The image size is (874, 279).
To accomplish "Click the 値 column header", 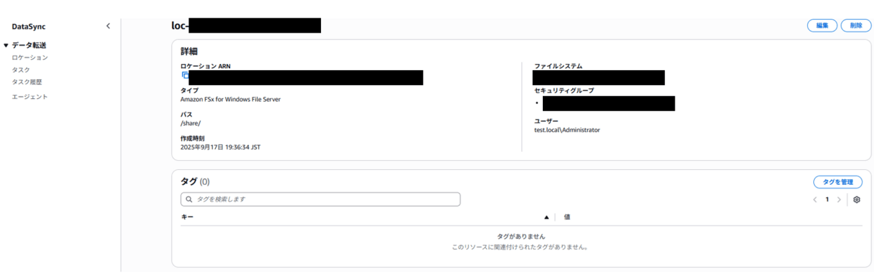I will (x=567, y=217).
